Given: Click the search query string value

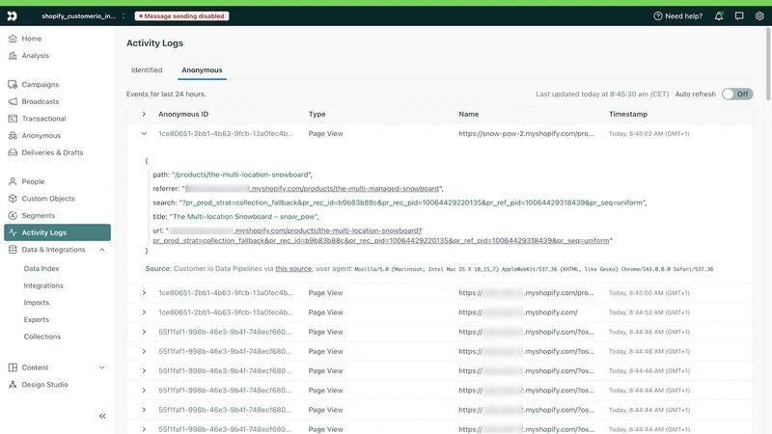Looking at the screenshot, I should pos(411,203).
